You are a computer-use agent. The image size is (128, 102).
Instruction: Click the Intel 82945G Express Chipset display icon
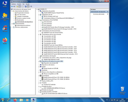[42, 13]
